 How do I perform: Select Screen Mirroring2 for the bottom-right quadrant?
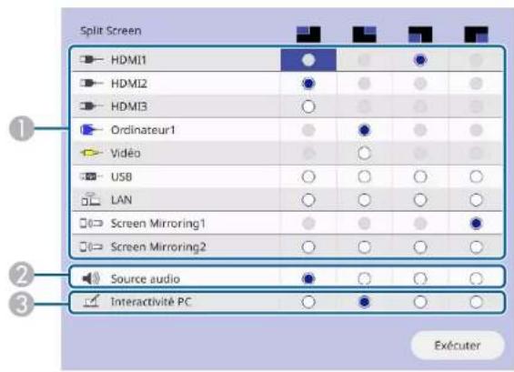(x=476, y=246)
